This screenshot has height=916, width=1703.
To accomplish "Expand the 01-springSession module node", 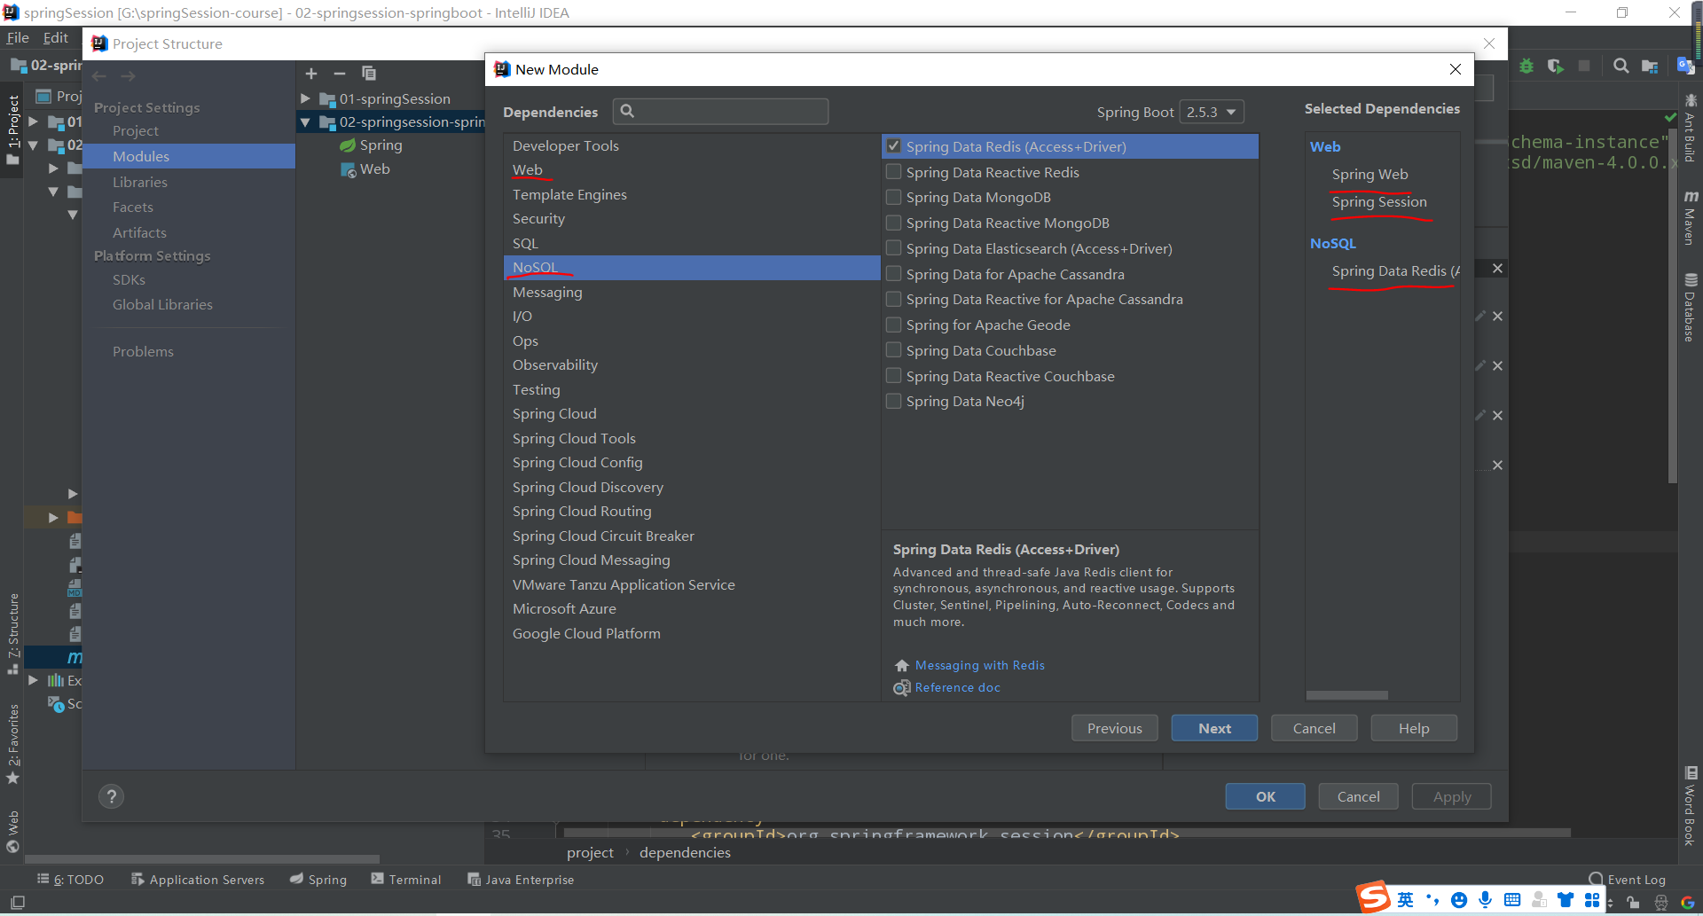I will [305, 98].
